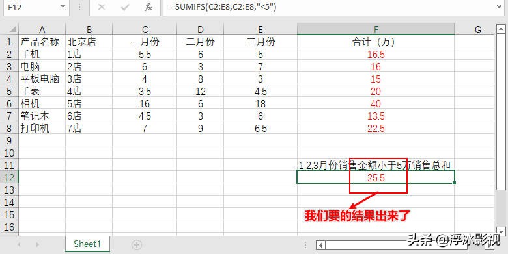508x254 pixels.
Task: Select column F header
Action: click(376, 30)
